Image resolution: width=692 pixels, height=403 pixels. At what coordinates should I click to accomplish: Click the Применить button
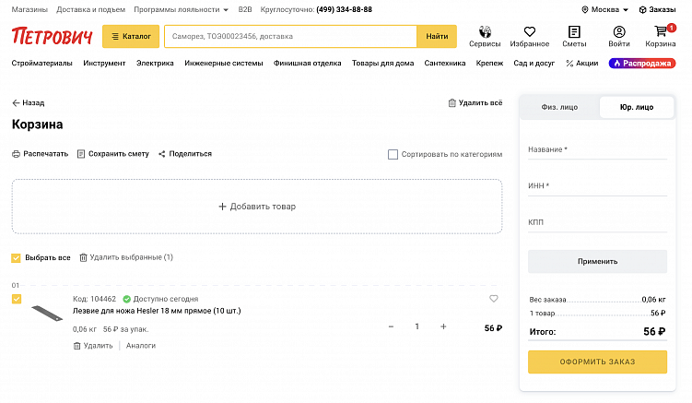[x=598, y=261]
